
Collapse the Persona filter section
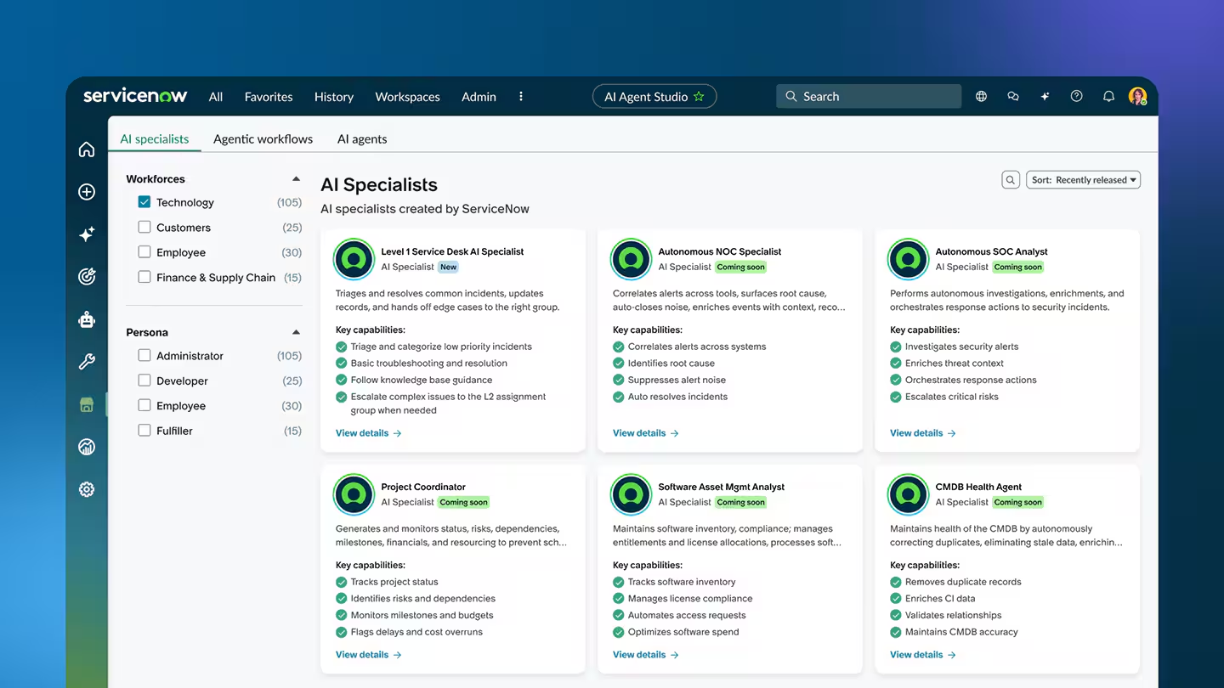click(296, 331)
